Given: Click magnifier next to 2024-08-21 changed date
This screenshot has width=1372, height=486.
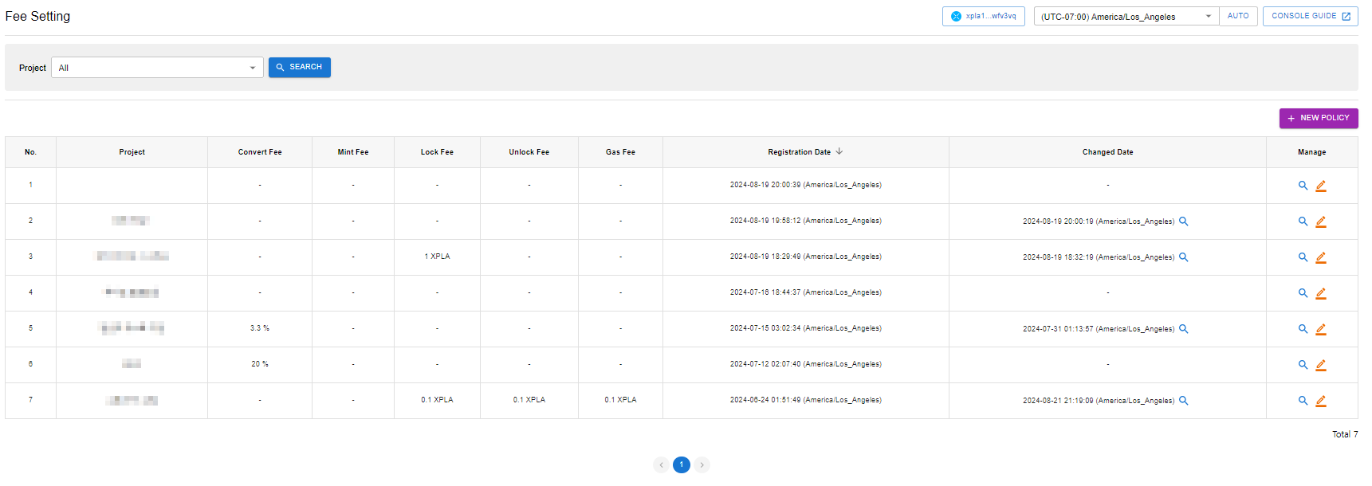Looking at the screenshot, I should tap(1184, 401).
